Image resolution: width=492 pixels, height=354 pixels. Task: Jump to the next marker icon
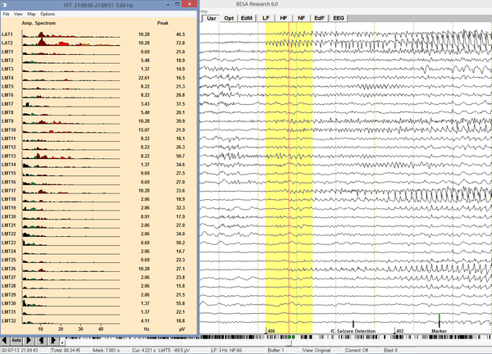(53, 339)
